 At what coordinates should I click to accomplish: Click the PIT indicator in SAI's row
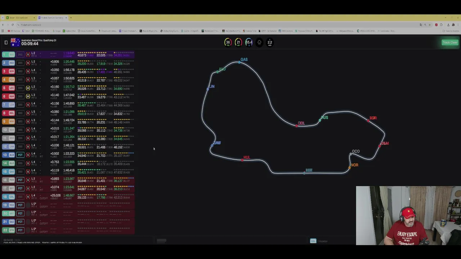pos(20,222)
